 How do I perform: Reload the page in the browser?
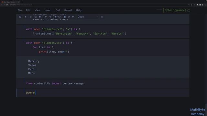tap(7, 5)
